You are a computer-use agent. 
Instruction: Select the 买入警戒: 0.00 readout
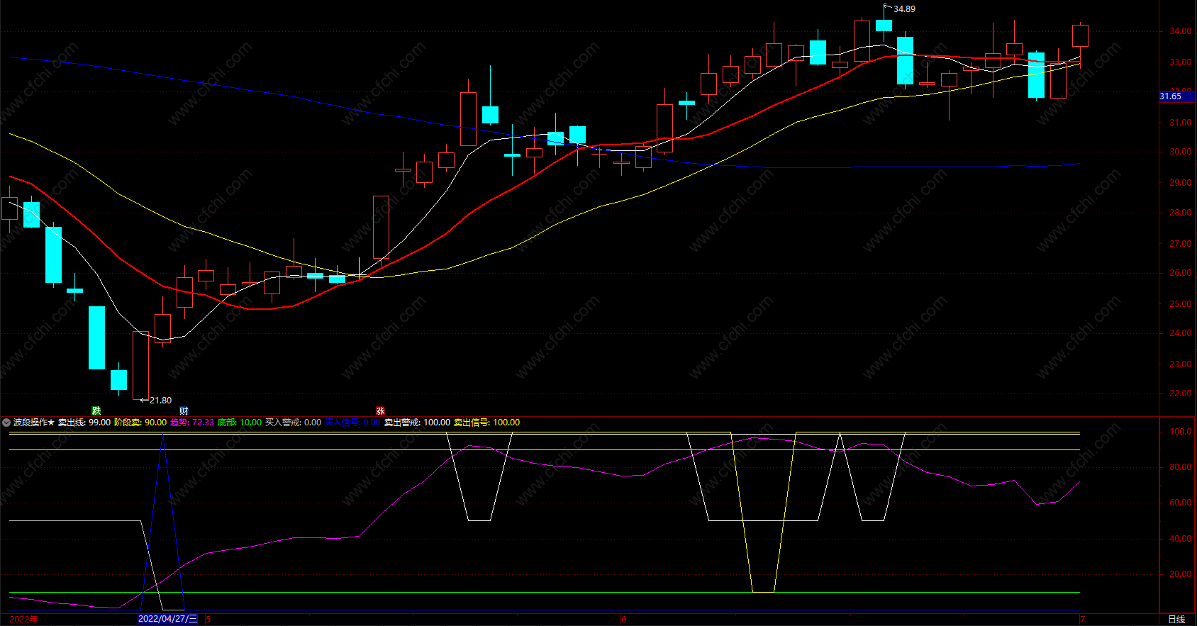tap(293, 423)
